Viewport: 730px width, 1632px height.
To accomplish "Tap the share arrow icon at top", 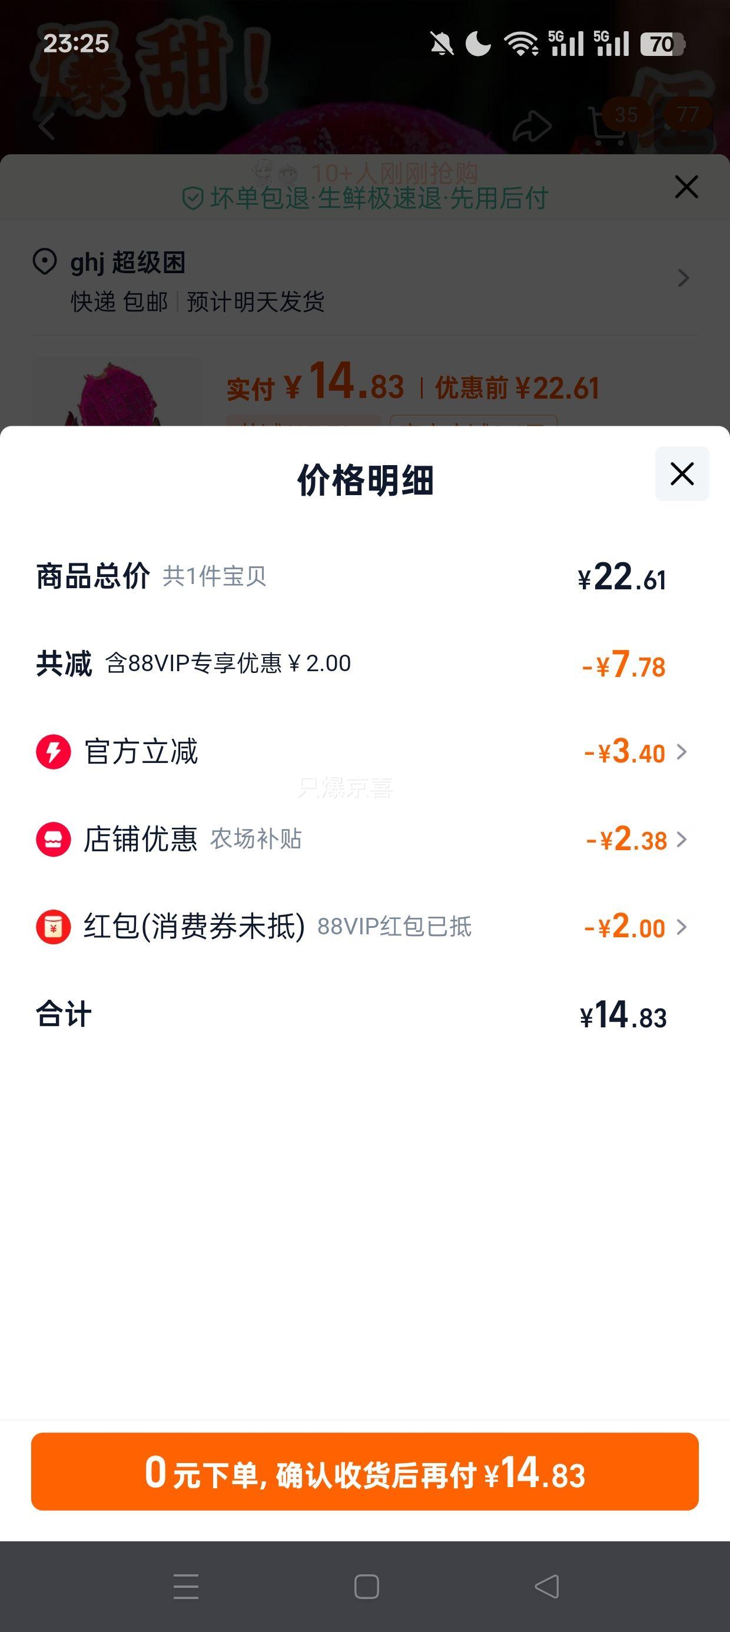I will click(531, 127).
